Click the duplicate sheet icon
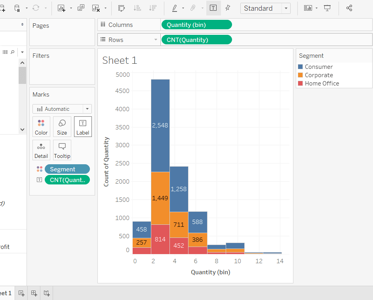373x300 pixels. click(81, 8)
